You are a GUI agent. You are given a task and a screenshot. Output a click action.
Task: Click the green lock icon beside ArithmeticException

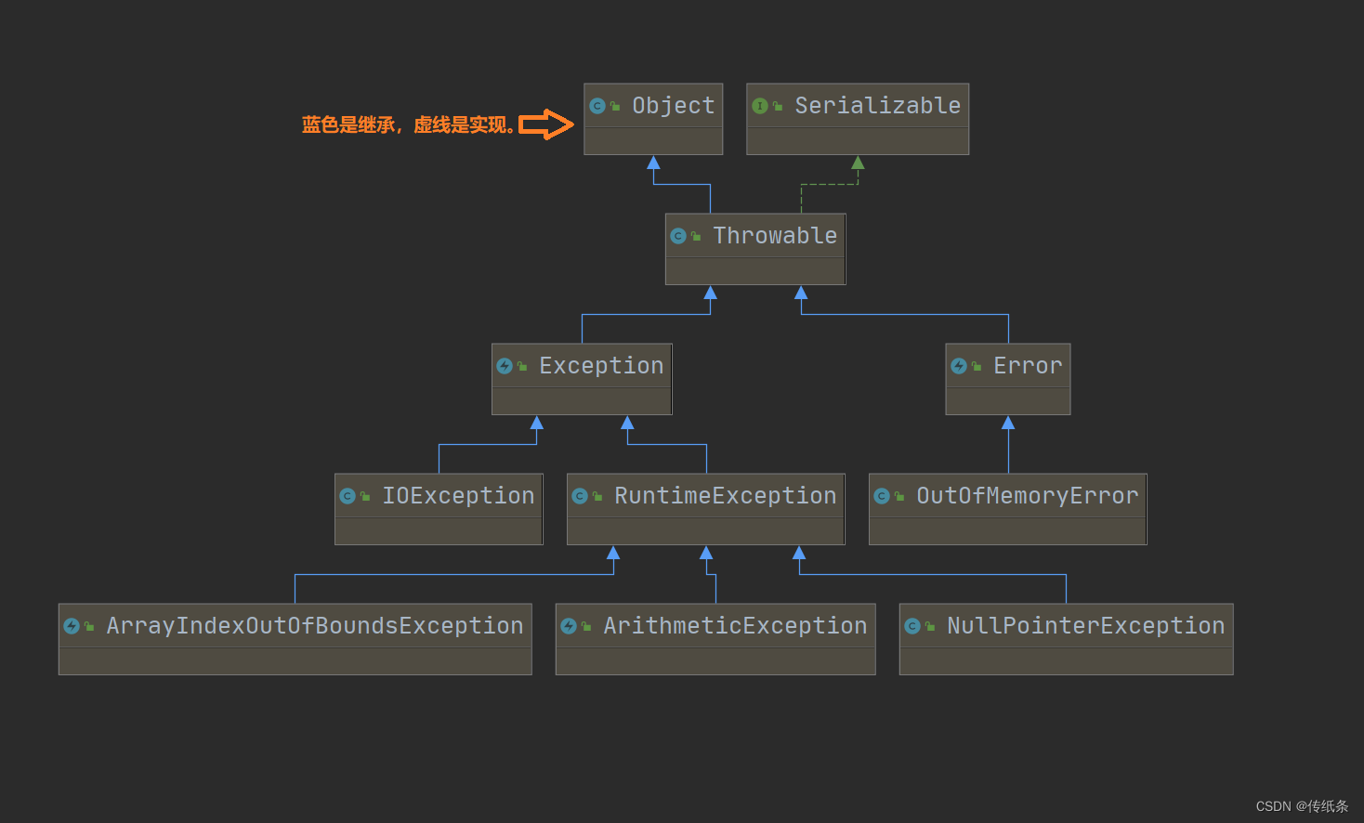[586, 627]
